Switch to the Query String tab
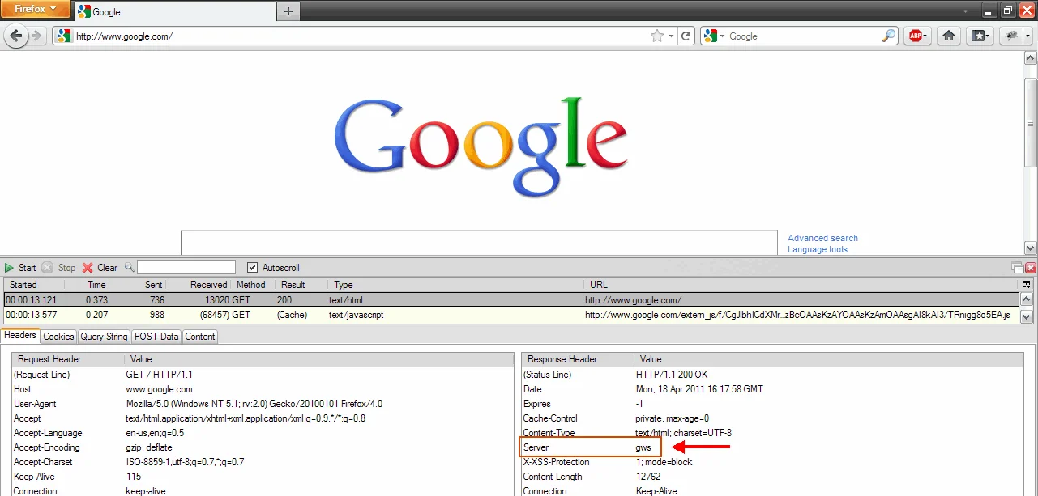 pyautogui.click(x=104, y=337)
